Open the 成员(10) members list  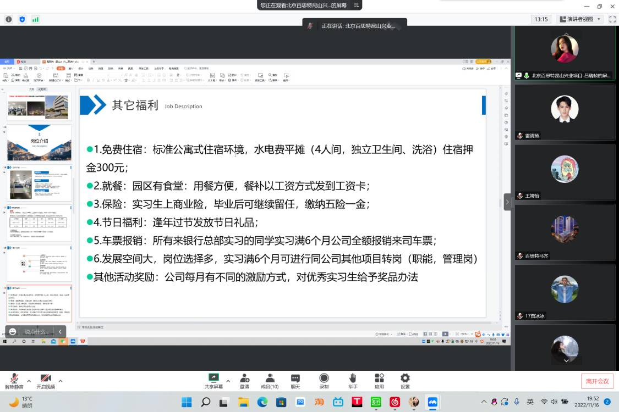coord(270,381)
